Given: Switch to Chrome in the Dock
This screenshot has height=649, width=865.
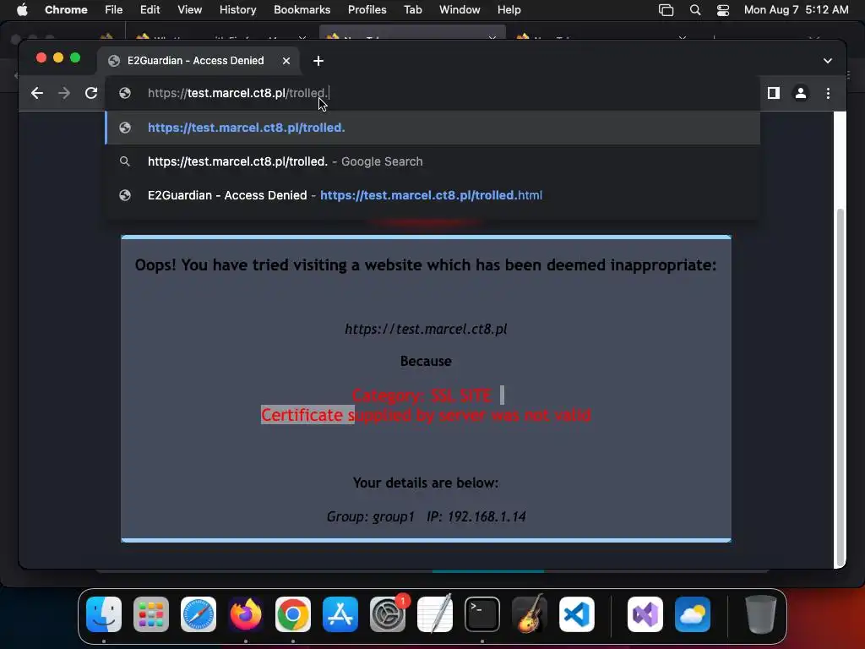Looking at the screenshot, I should pos(293,614).
